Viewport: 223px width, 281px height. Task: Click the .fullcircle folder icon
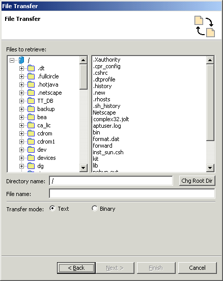[x=31, y=76]
